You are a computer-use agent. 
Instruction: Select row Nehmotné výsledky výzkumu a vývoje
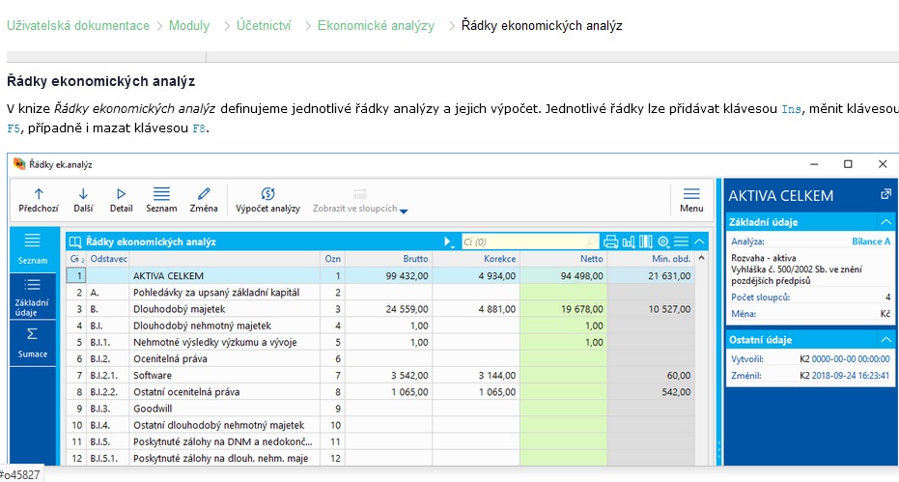[380, 343]
